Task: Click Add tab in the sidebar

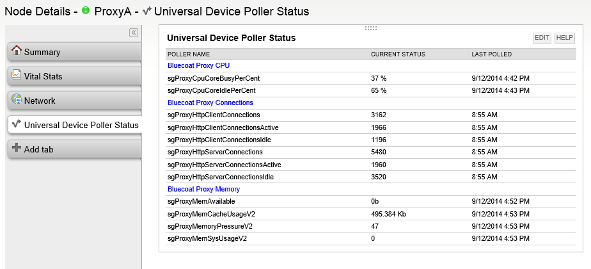Action: click(x=74, y=149)
